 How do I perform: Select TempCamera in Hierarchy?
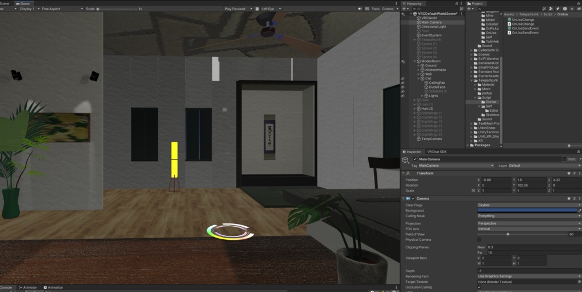click(431, 139)
